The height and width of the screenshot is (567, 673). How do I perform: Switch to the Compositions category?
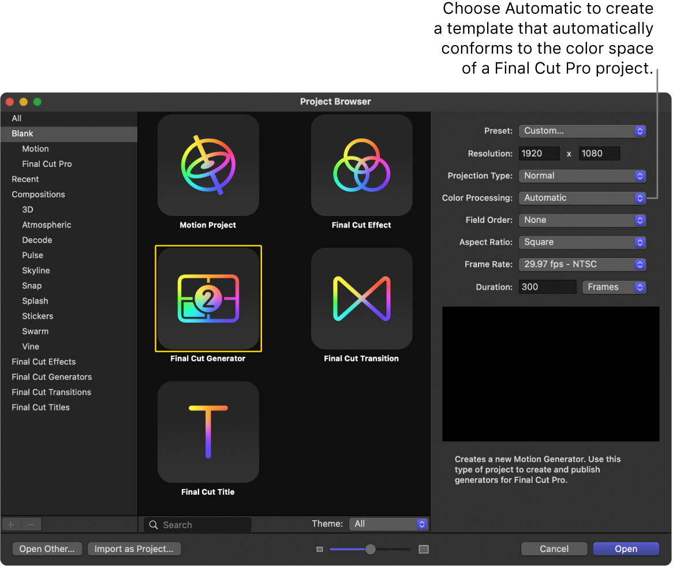[x=38, y=194]
